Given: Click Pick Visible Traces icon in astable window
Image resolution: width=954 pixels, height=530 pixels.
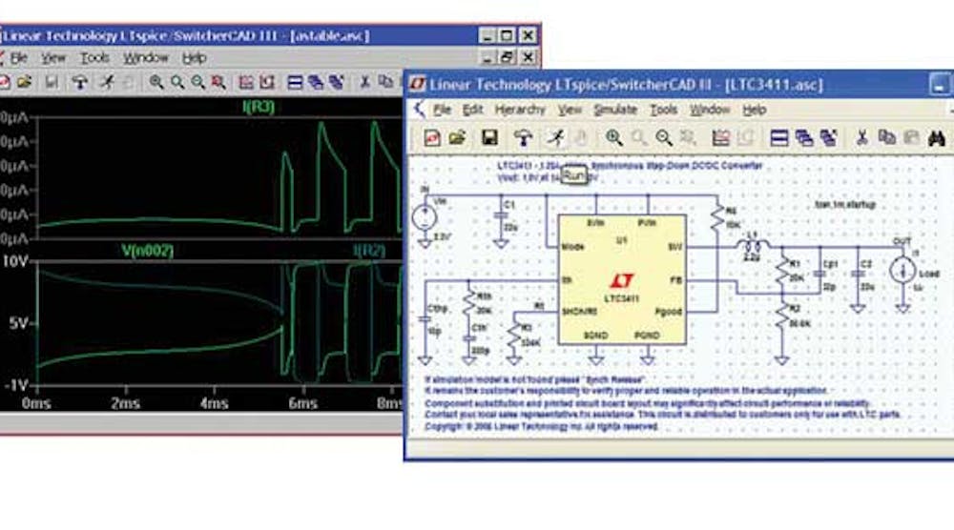Looking at the screenshot, I should (246, 82).
